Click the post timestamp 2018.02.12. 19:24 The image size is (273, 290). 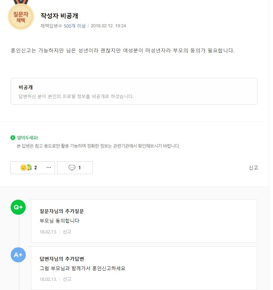pos(108,26)
